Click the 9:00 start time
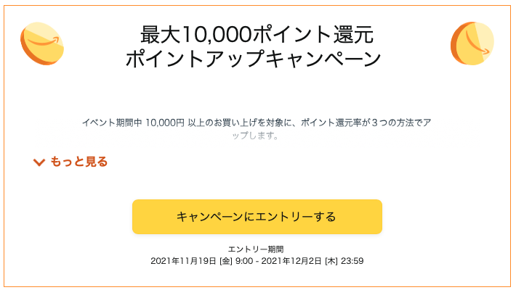This screenshot has height=290, width=516. click(x=244, y=261)
